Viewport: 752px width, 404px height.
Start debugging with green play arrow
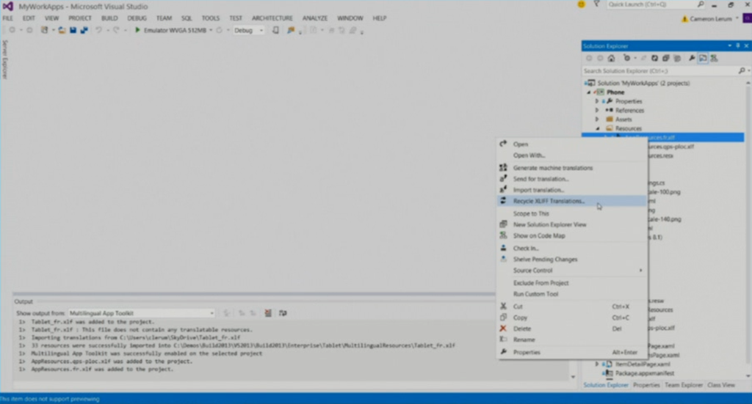pyautogui.click(x=137, y=30)
